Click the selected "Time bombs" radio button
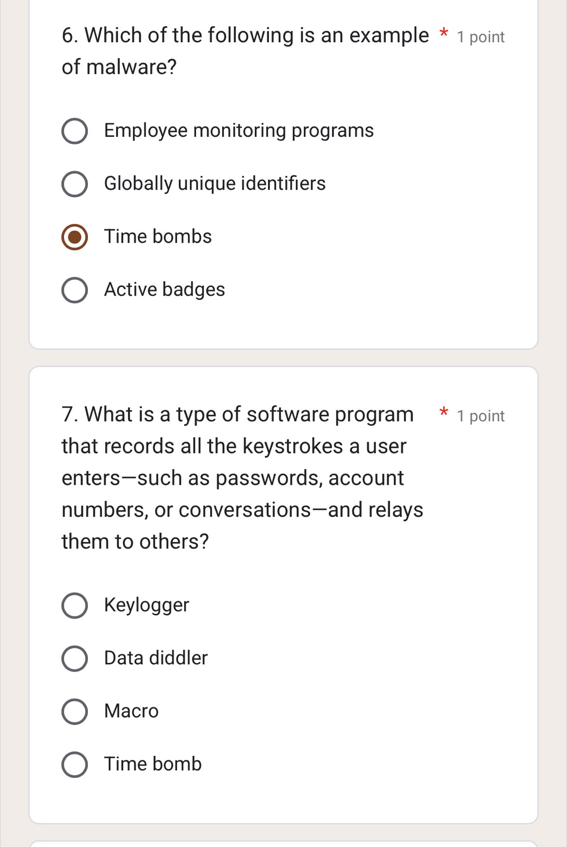This screenshot has height=847, width=567. click(x=74, y=237)
